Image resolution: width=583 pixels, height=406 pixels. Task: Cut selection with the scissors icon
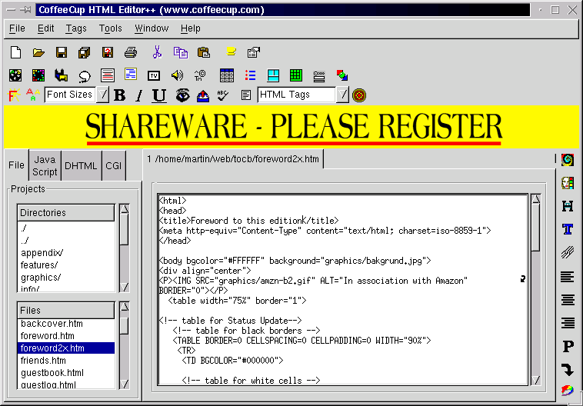(157, 52)
